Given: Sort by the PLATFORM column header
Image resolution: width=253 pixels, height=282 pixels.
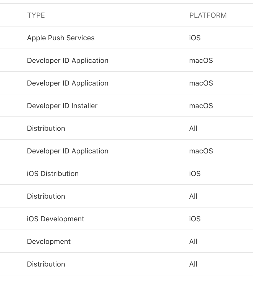Looking at the screenshot, I should [208, 15].
